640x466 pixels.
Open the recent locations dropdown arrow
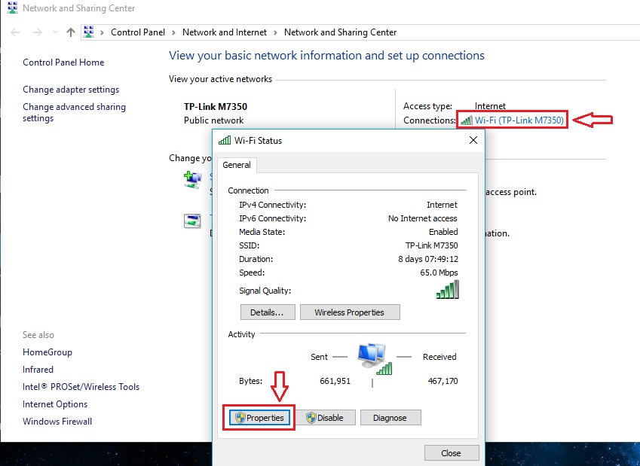pos(55,32)
